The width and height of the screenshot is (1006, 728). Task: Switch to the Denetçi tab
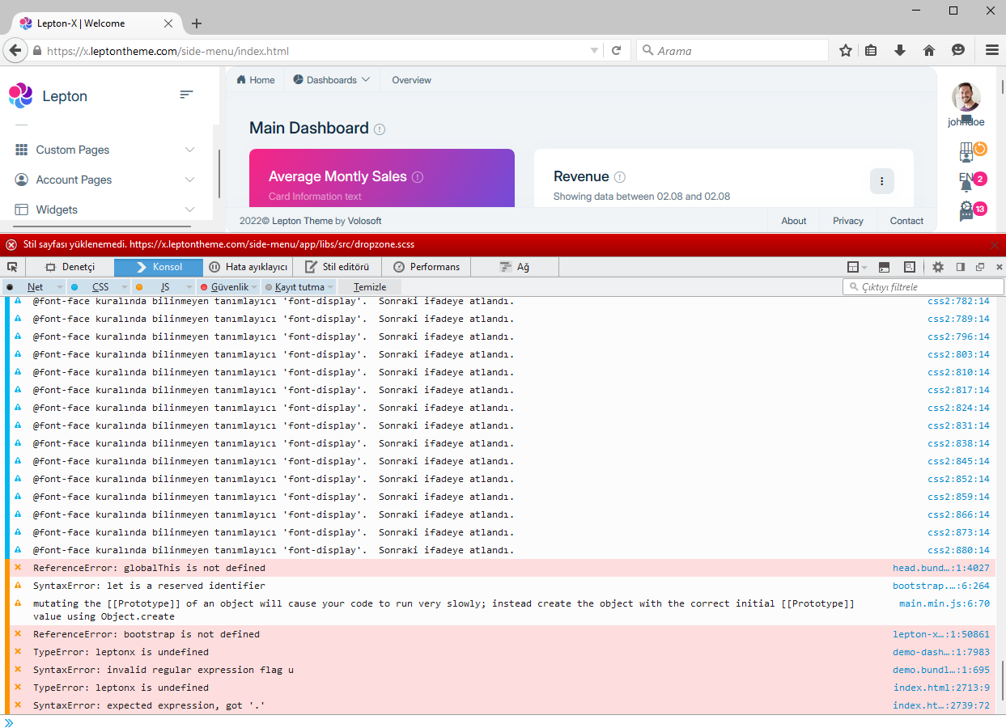[x=70, y=267]
